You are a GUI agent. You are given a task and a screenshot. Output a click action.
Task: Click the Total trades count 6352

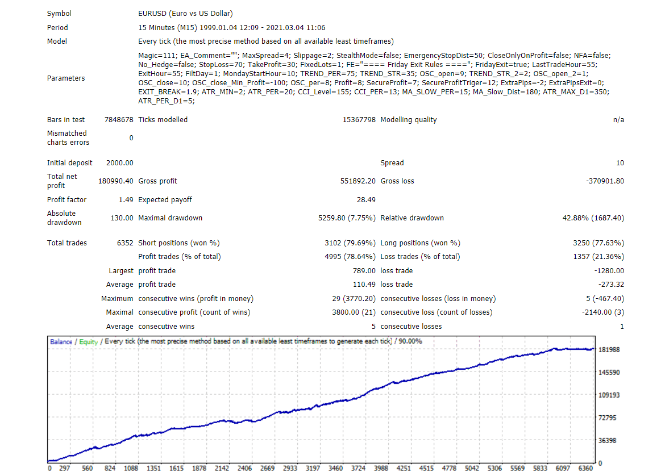[124, 243]
